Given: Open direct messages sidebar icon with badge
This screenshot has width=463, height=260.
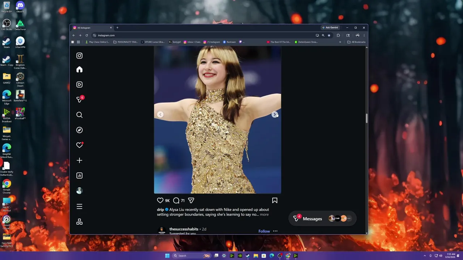Looking at the screenshot, I should coord(80,99).
